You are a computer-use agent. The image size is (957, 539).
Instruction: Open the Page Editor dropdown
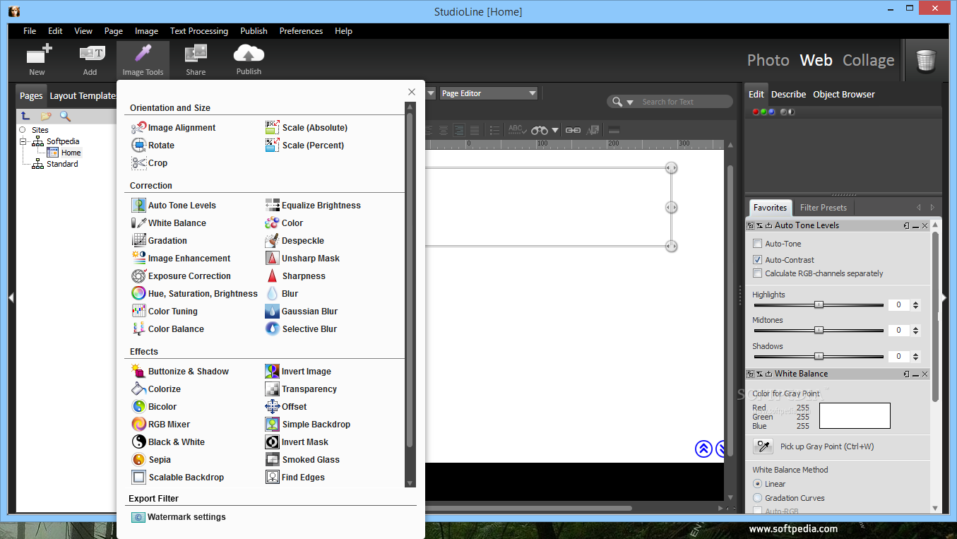pyautogui.click(x=488, y=93)
